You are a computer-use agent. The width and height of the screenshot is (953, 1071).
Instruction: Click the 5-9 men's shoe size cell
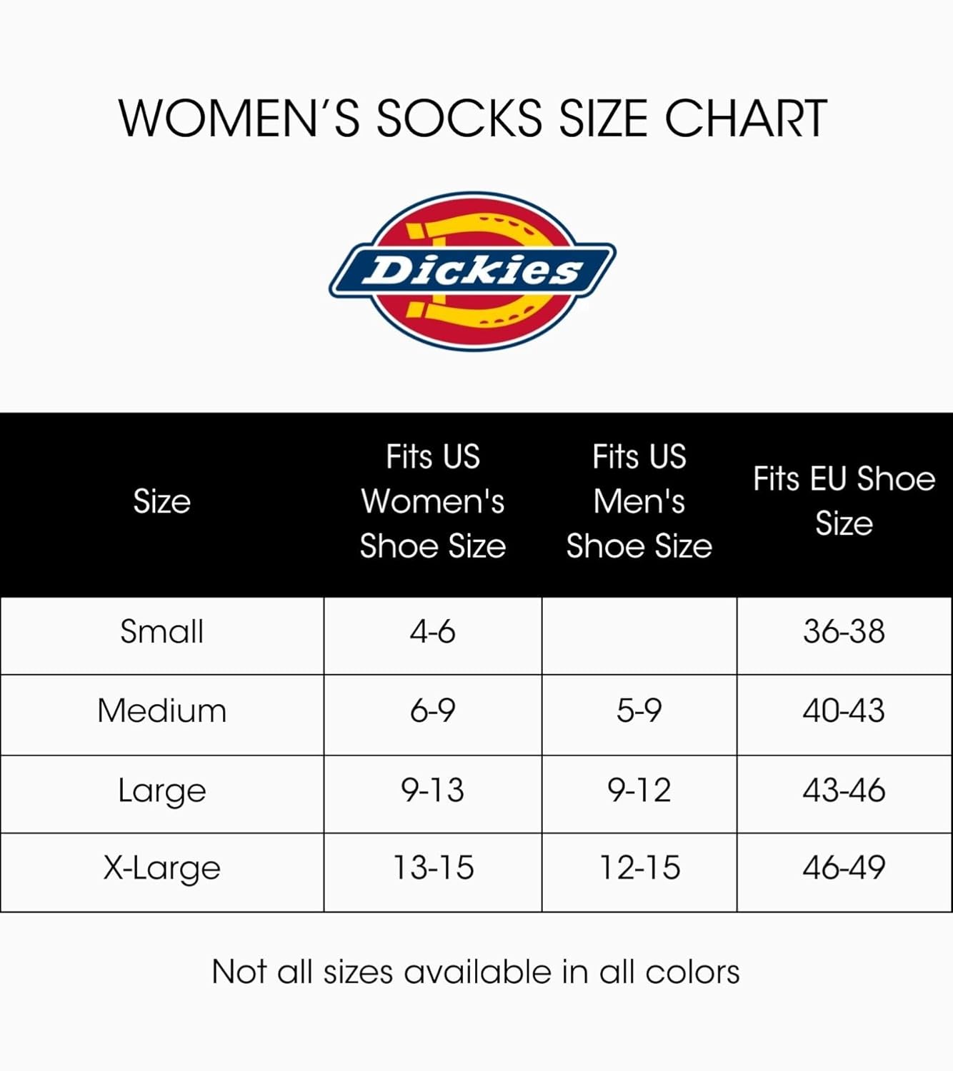coord(639,711)
